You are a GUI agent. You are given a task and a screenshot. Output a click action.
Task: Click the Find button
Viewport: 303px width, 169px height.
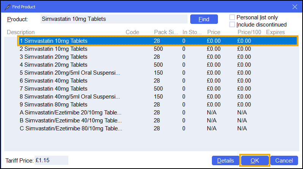pyautogui.click(x=204, y=19)
